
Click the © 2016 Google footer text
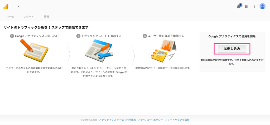[x=89, y=120]
